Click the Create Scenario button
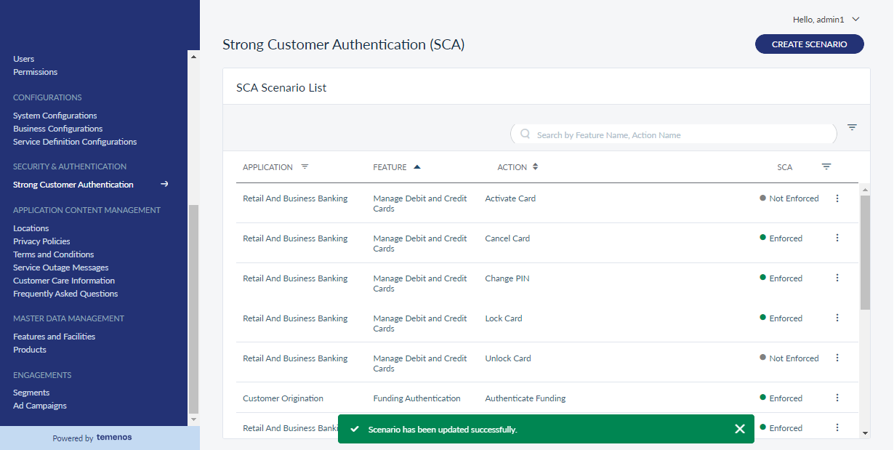 (x=810, y=44)
